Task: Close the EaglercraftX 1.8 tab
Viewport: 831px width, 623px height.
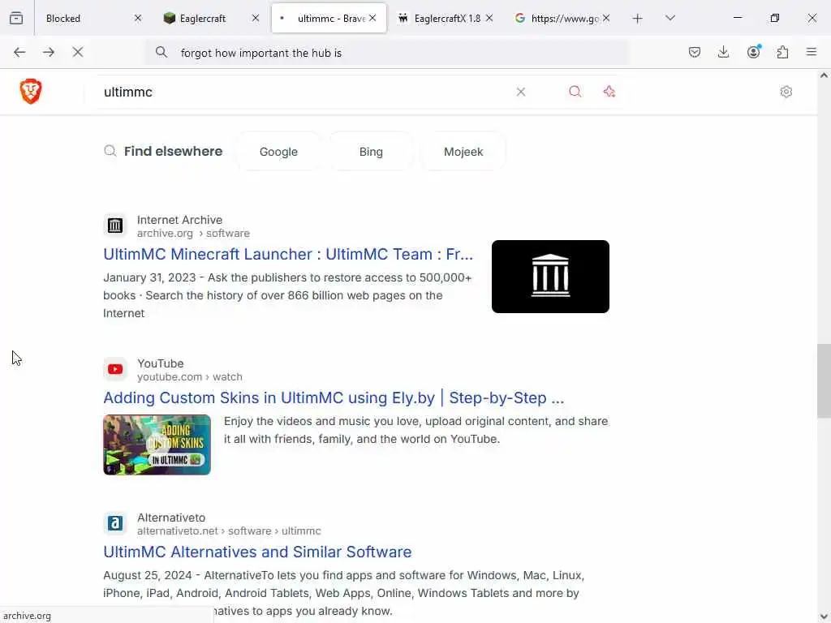Action: (489, 18)
